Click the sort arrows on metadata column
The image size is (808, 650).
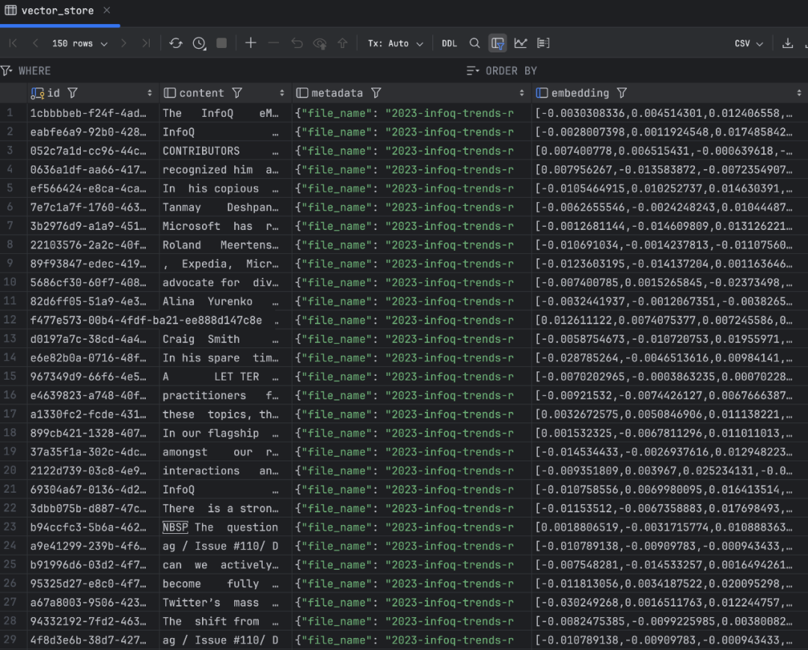point(521,93)
